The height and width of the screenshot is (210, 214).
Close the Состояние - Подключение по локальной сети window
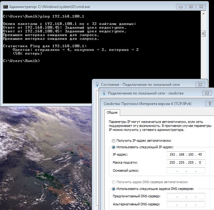tap(200, 85)
